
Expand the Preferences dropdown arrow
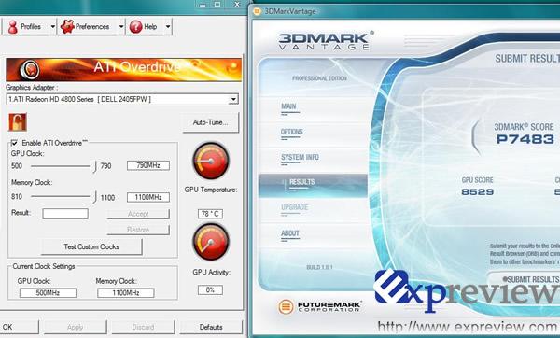pos(121,27)
